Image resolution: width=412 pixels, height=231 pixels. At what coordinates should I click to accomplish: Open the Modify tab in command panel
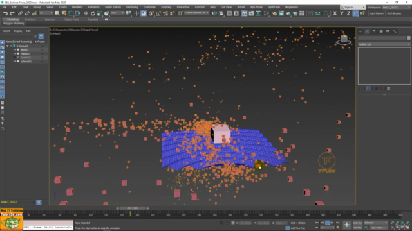pos(367,31)
